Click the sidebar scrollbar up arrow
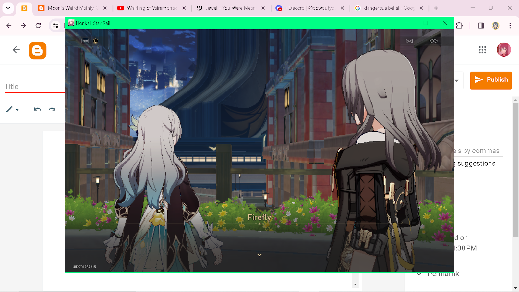 pyautogui.click(x=515, y=100)
